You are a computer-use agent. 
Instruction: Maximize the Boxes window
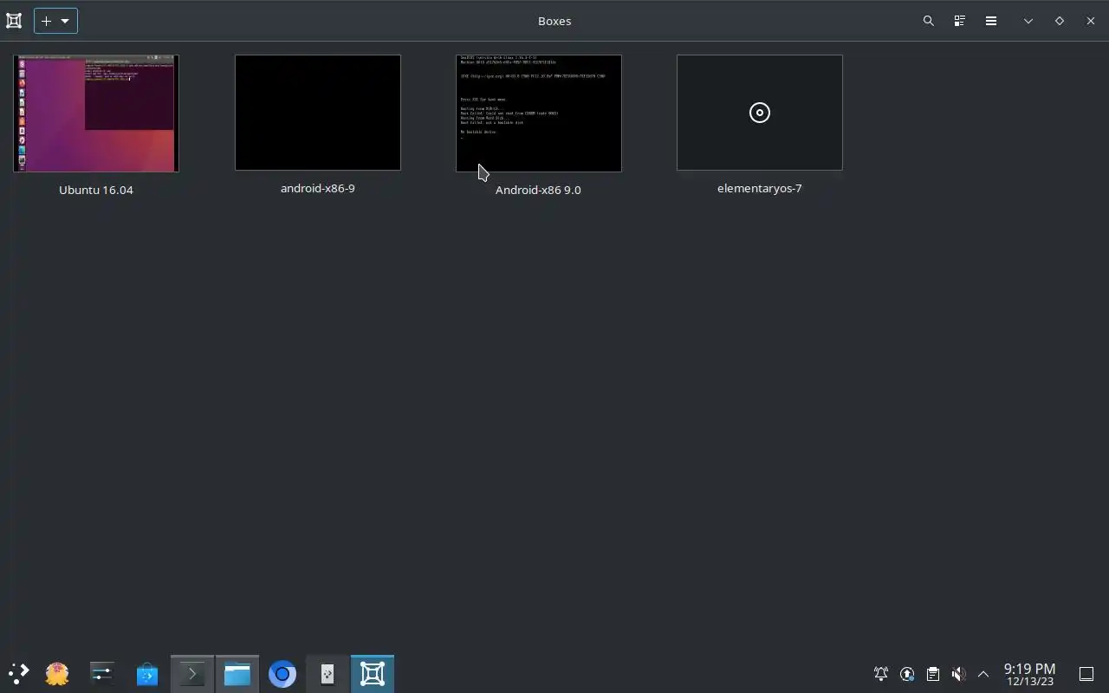(1060, 21)
